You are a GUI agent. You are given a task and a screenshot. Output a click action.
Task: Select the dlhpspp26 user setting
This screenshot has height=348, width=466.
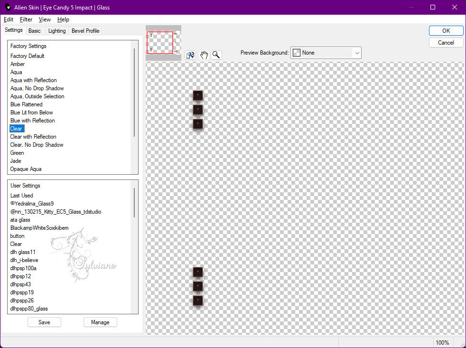(22, 300)
